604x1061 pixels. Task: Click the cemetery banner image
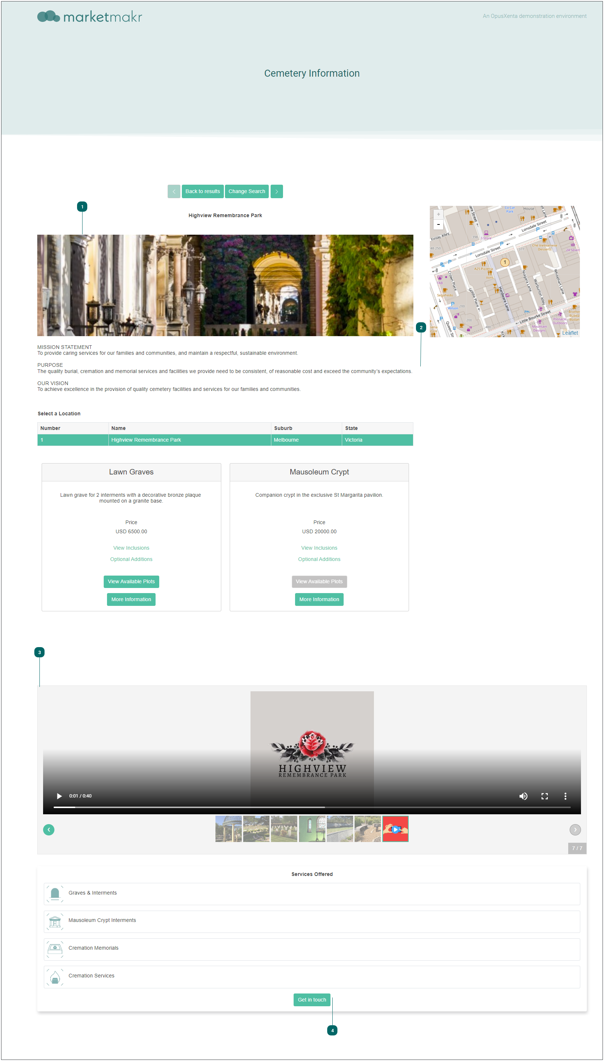225,286
